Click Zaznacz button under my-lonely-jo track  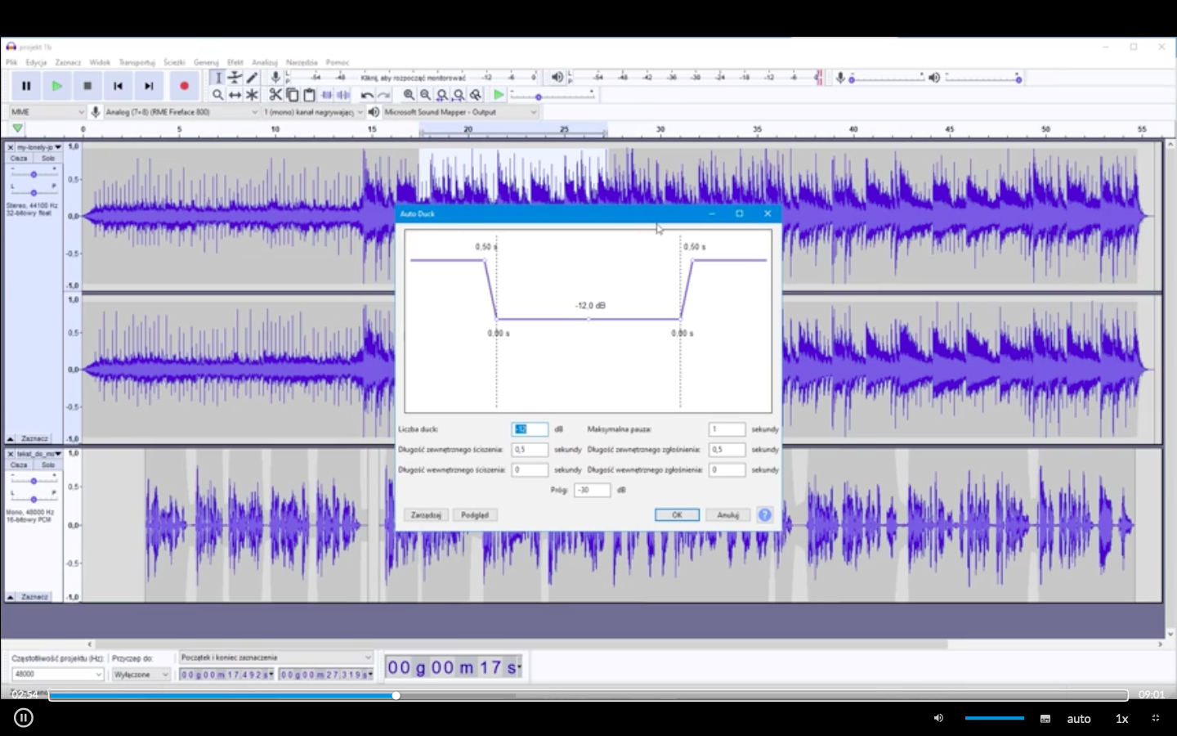[34, 439]
